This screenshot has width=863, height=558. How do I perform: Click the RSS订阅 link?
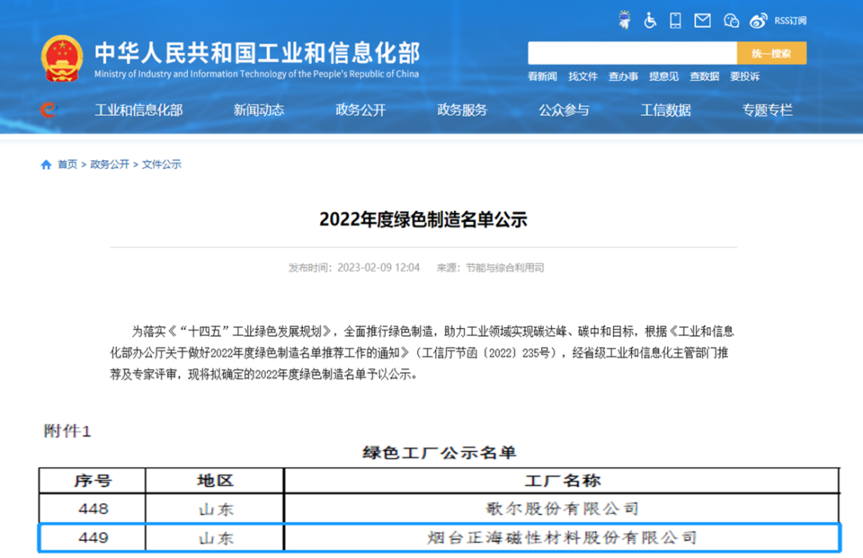(790, 21)
